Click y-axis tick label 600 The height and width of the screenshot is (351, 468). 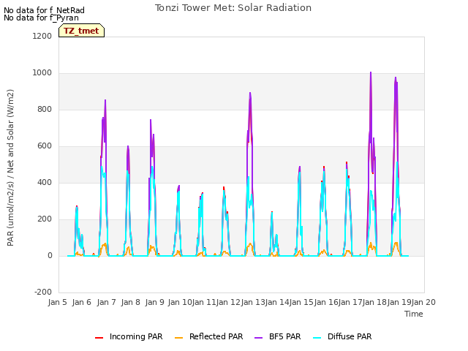45,146
